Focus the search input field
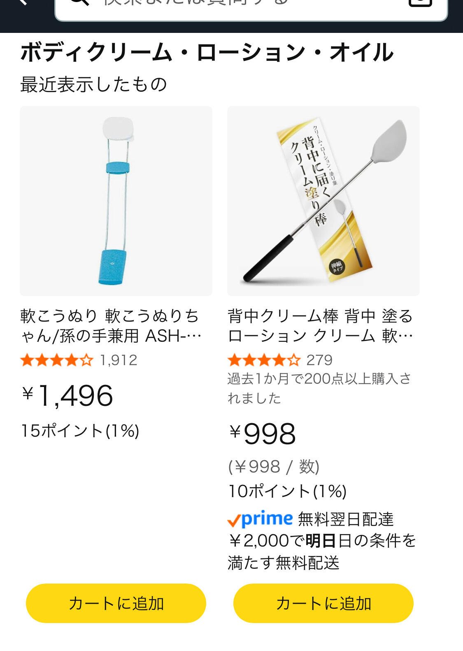 click(x=251, y=8)
